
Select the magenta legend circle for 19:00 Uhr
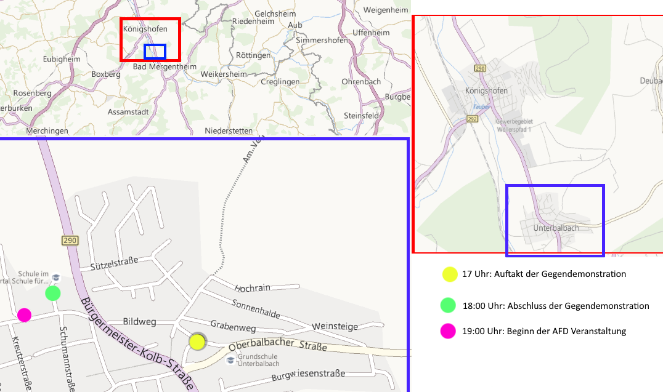click(448, 331)
